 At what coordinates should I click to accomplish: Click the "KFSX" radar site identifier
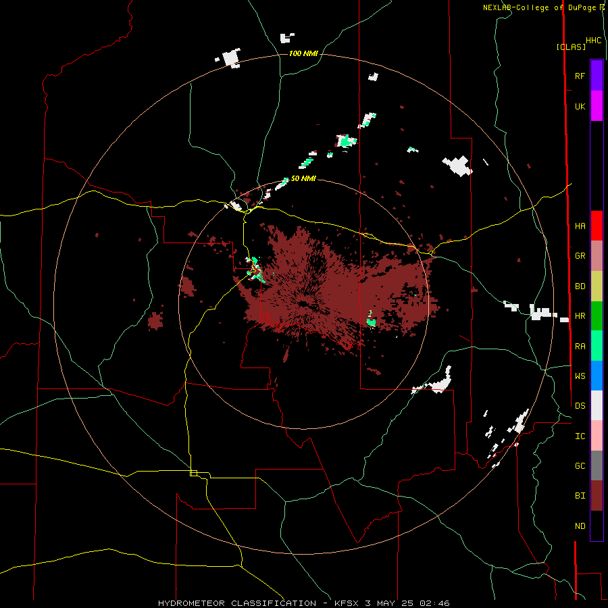[x=347, y=603]
